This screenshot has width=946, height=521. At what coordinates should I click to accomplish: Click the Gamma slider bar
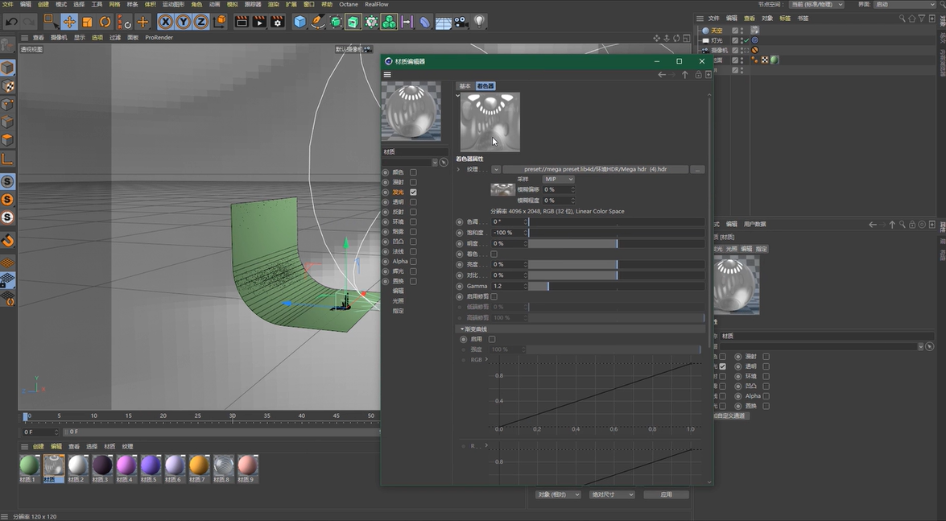click(x=617, y=286)
